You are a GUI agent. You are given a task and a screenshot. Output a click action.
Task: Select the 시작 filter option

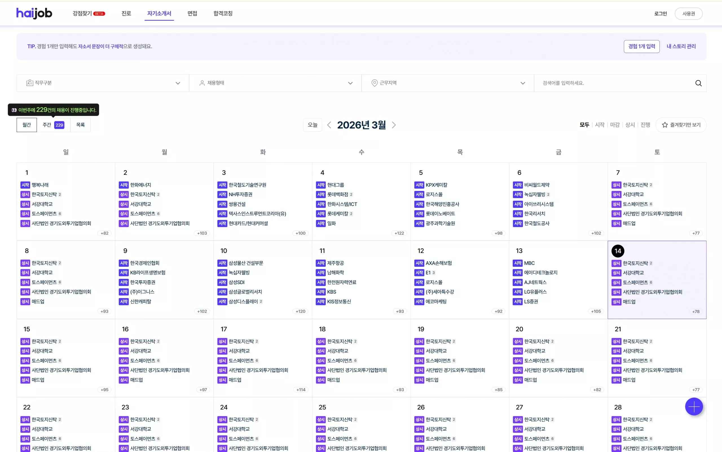pos(599,125)
